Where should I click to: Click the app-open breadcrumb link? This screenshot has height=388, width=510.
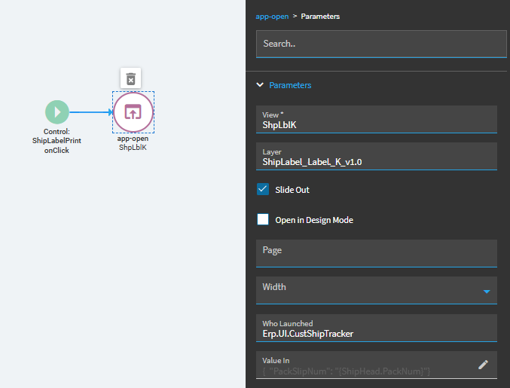coord(271,16)
